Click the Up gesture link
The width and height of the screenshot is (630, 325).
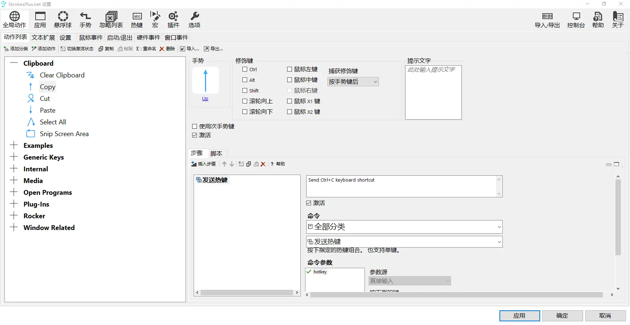click(205, 99)
